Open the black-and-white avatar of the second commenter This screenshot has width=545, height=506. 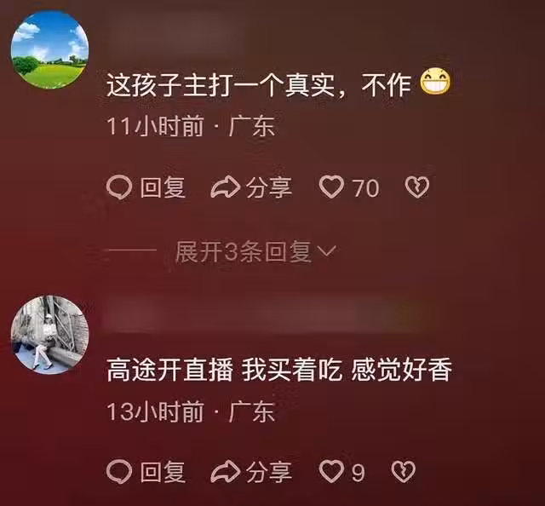(49, 335)
